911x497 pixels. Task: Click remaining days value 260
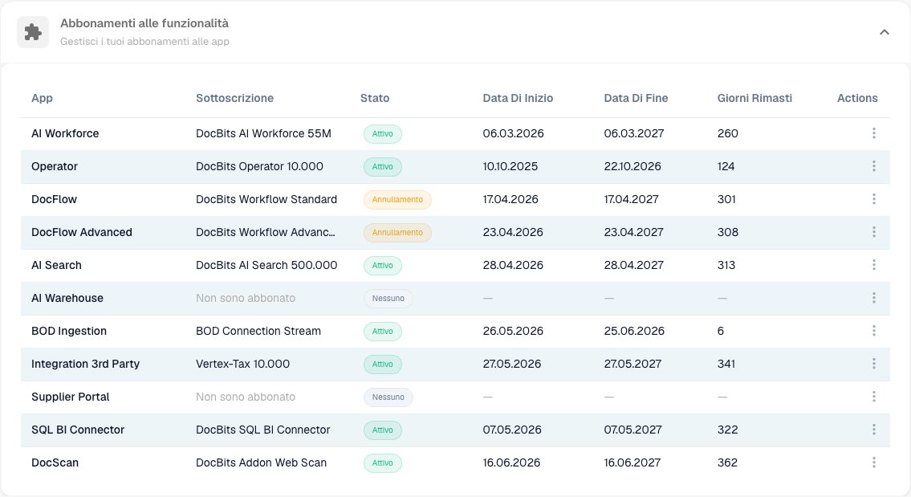pyautogui.click(x=727, y=133)
